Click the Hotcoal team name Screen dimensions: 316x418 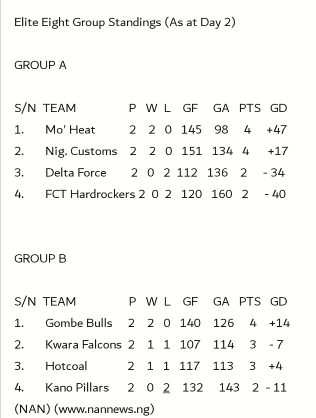66,366
